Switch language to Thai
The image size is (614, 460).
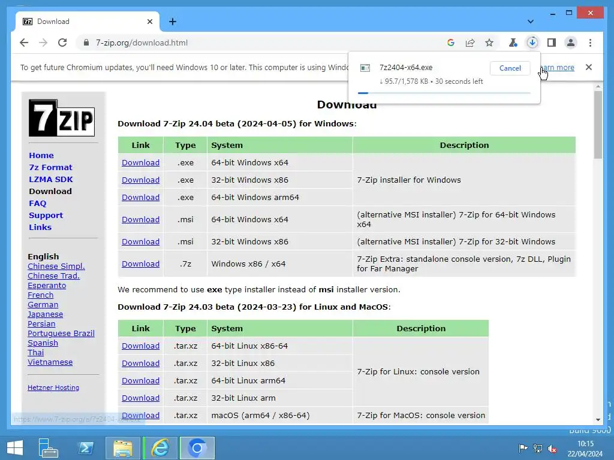coord(35,352)
